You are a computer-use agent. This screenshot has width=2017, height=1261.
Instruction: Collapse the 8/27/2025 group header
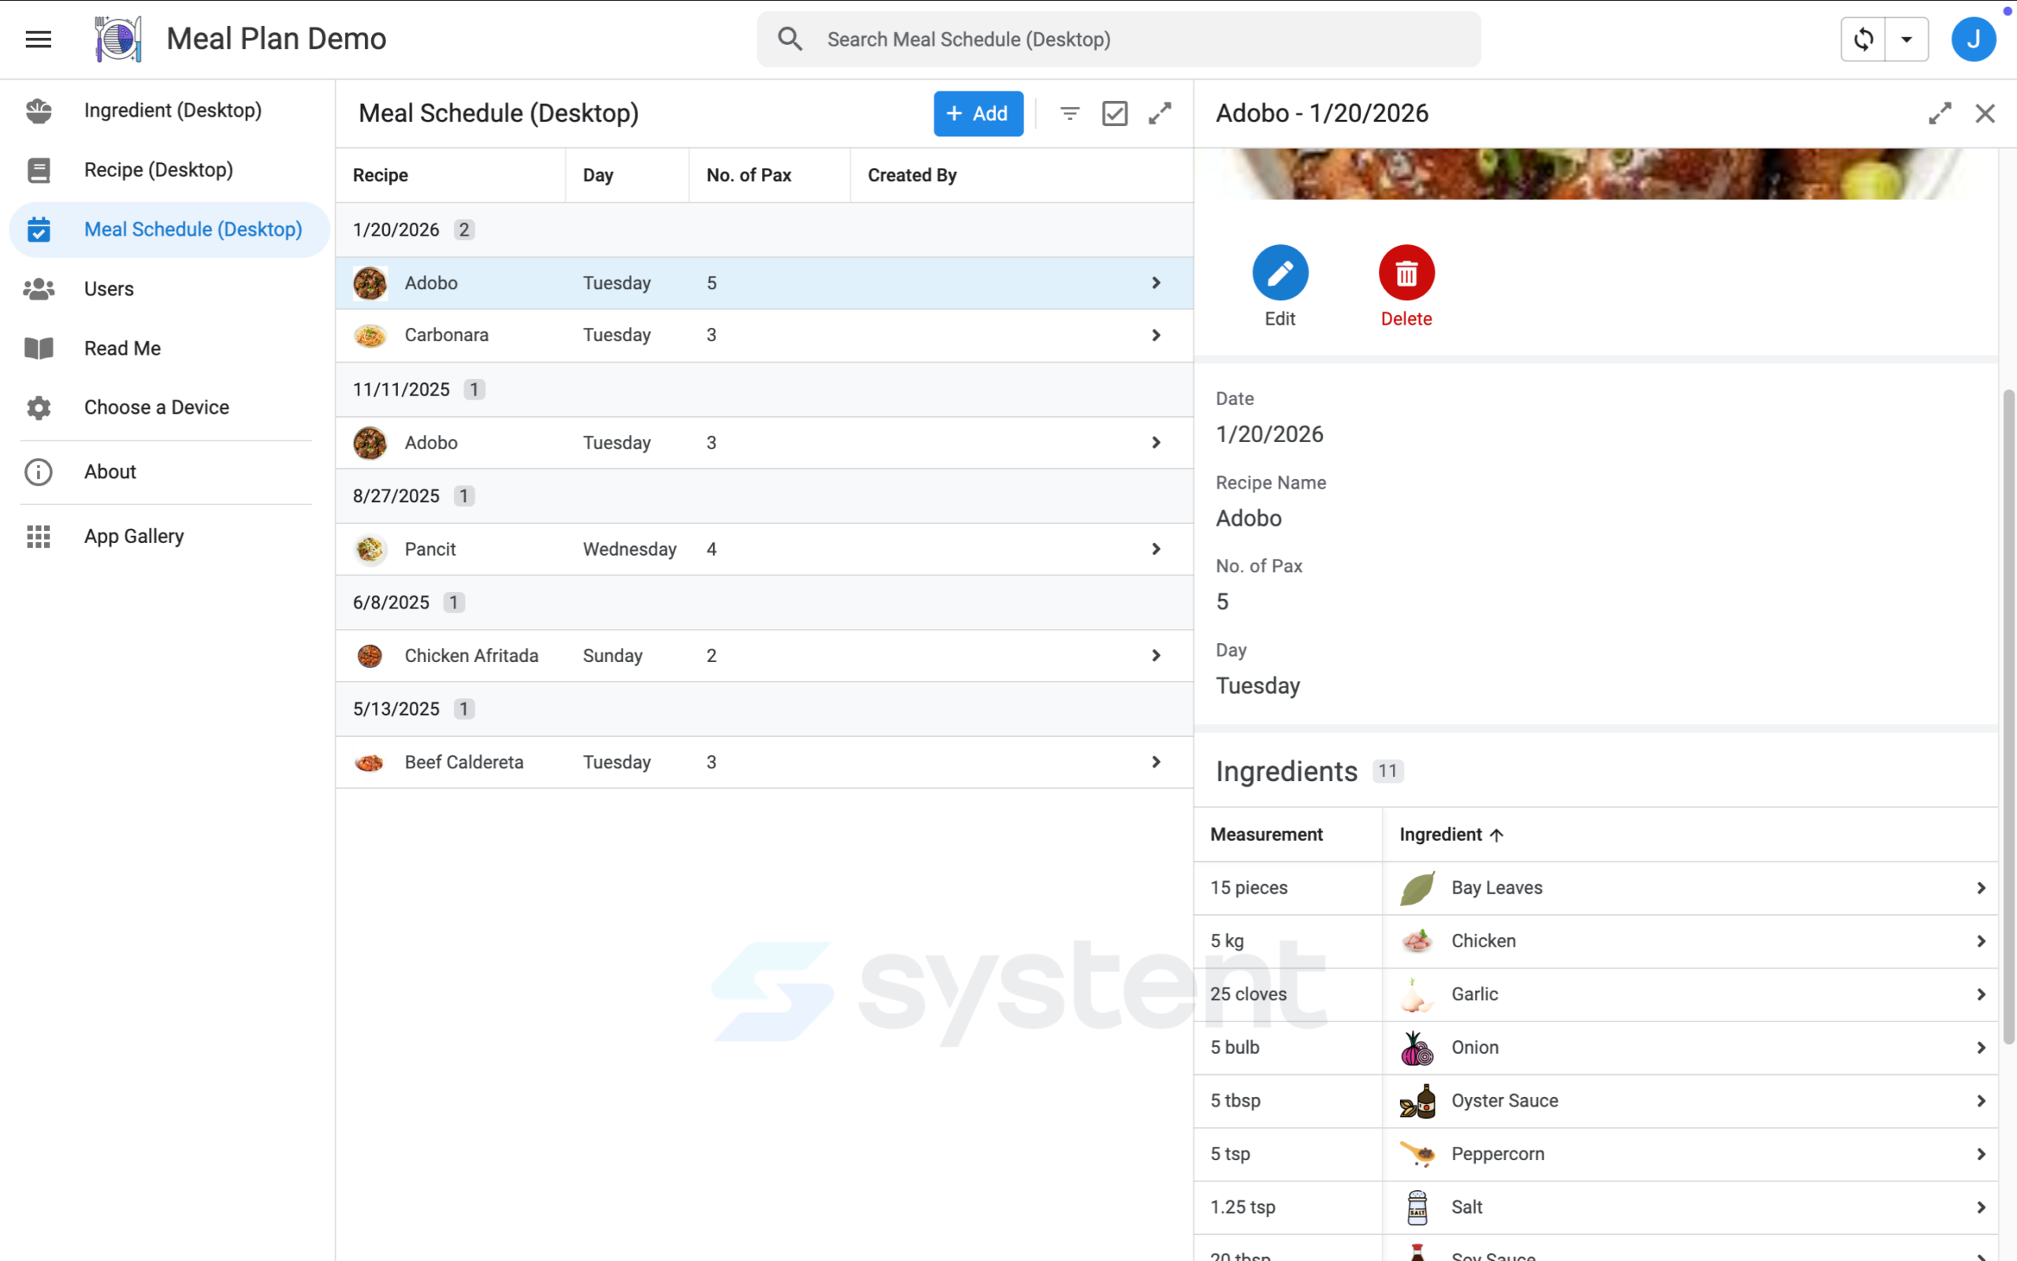point(764,497)
